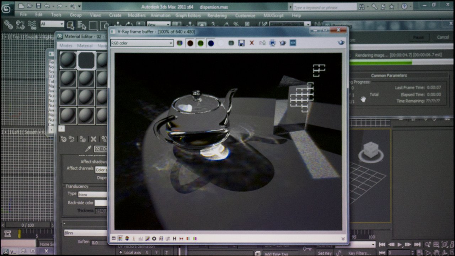Open the Blinn BRDF type dropdown
The height and width of the screenshot is (256, 455).
click(x=85, y=233)
